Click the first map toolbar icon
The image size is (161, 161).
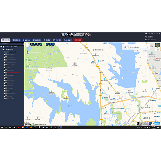(x=32, y=44)
